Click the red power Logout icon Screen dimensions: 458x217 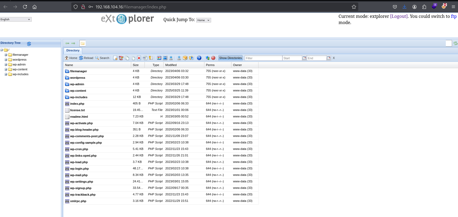pyautogui.click(x=213, y=58)
